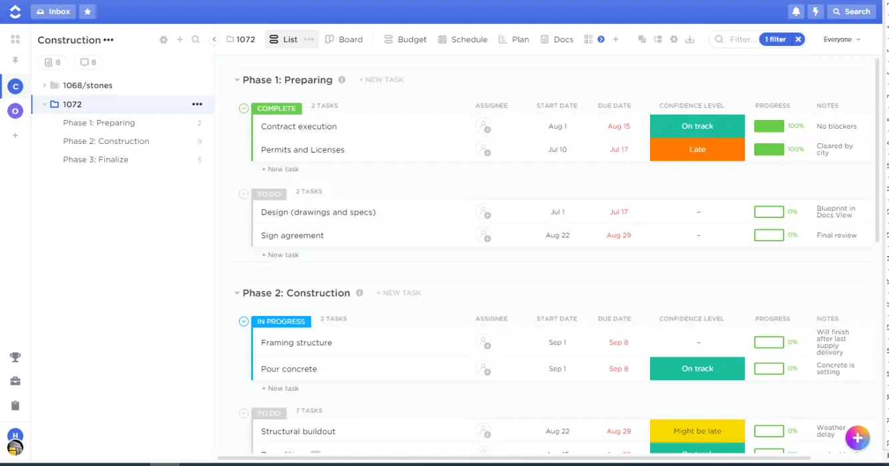Open the trophy Goals icon in sidebar

[15, 357]
